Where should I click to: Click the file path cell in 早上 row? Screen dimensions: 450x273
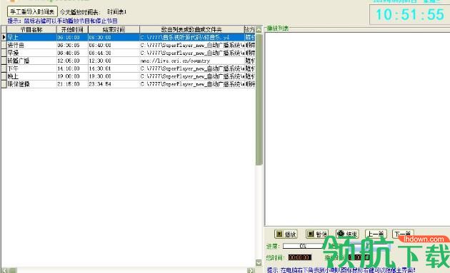click(191, 37)
